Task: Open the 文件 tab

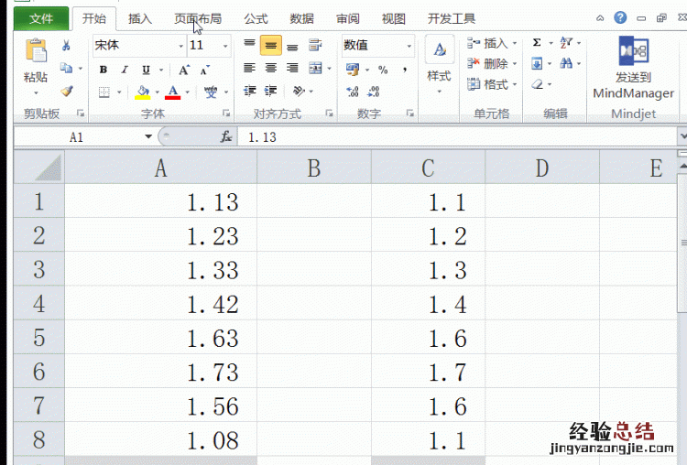Action: 41,18
